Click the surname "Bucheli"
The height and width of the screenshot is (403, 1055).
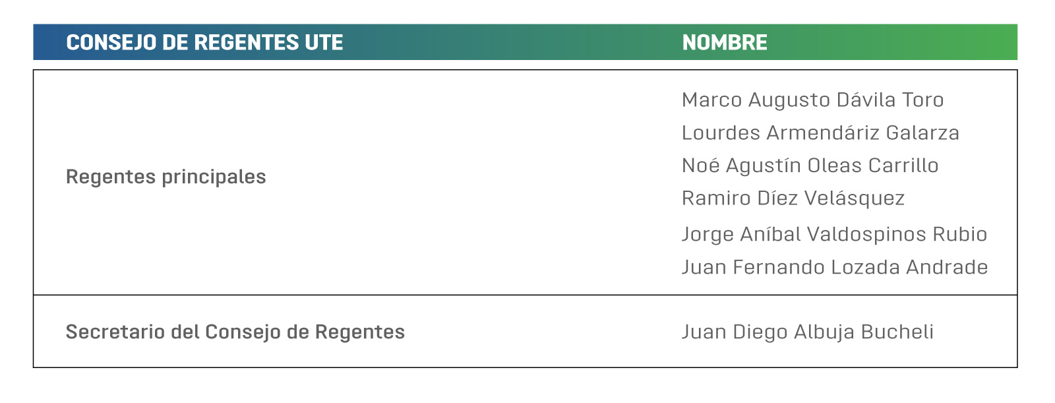tap(897, 332)
